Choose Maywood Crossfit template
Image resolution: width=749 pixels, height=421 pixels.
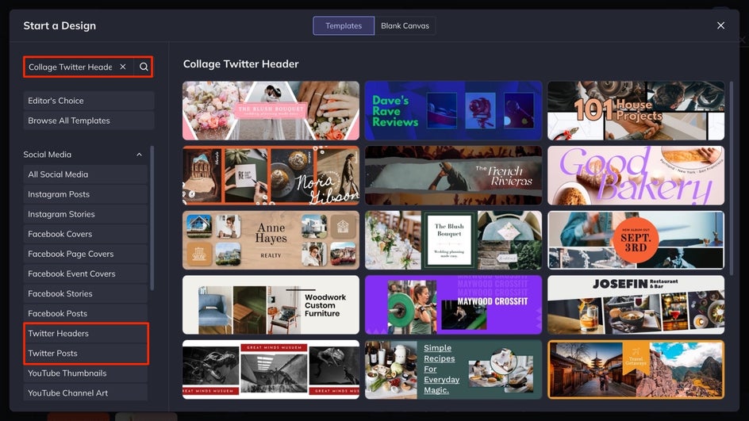(453, 304)
